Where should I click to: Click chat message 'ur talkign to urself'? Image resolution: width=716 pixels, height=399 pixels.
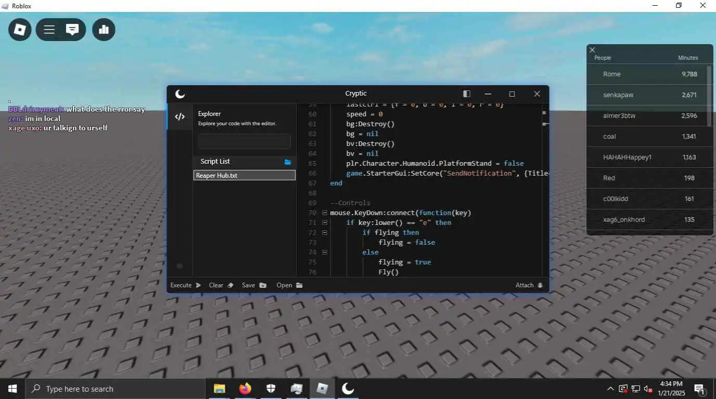[58, 128]
